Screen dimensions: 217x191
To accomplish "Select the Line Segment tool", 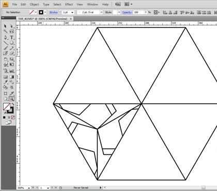I will [5, 43].
